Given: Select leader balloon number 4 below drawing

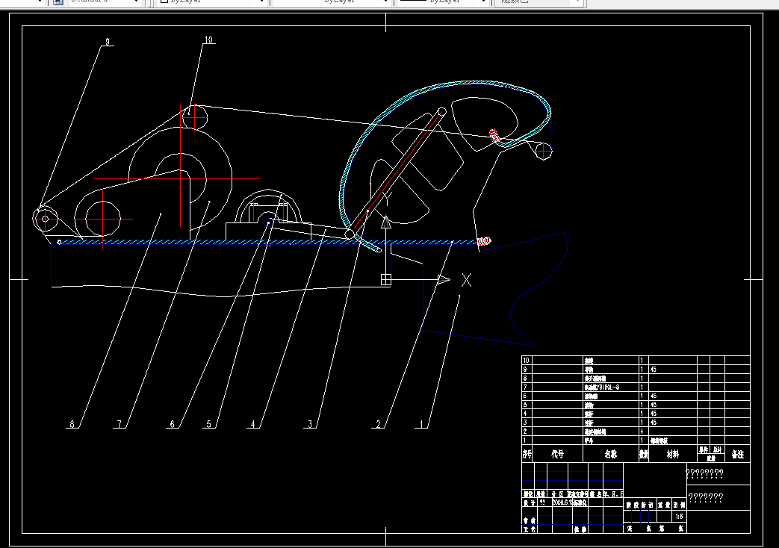Looking at the screenshot, I should coord(253,424).
